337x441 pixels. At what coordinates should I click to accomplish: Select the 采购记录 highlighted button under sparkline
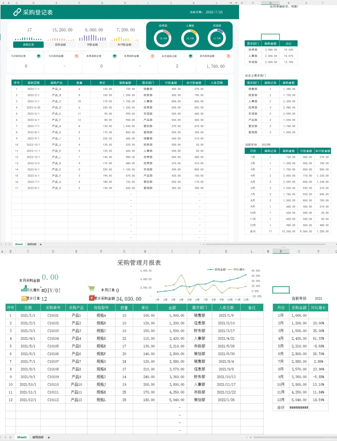click(28, 44)
